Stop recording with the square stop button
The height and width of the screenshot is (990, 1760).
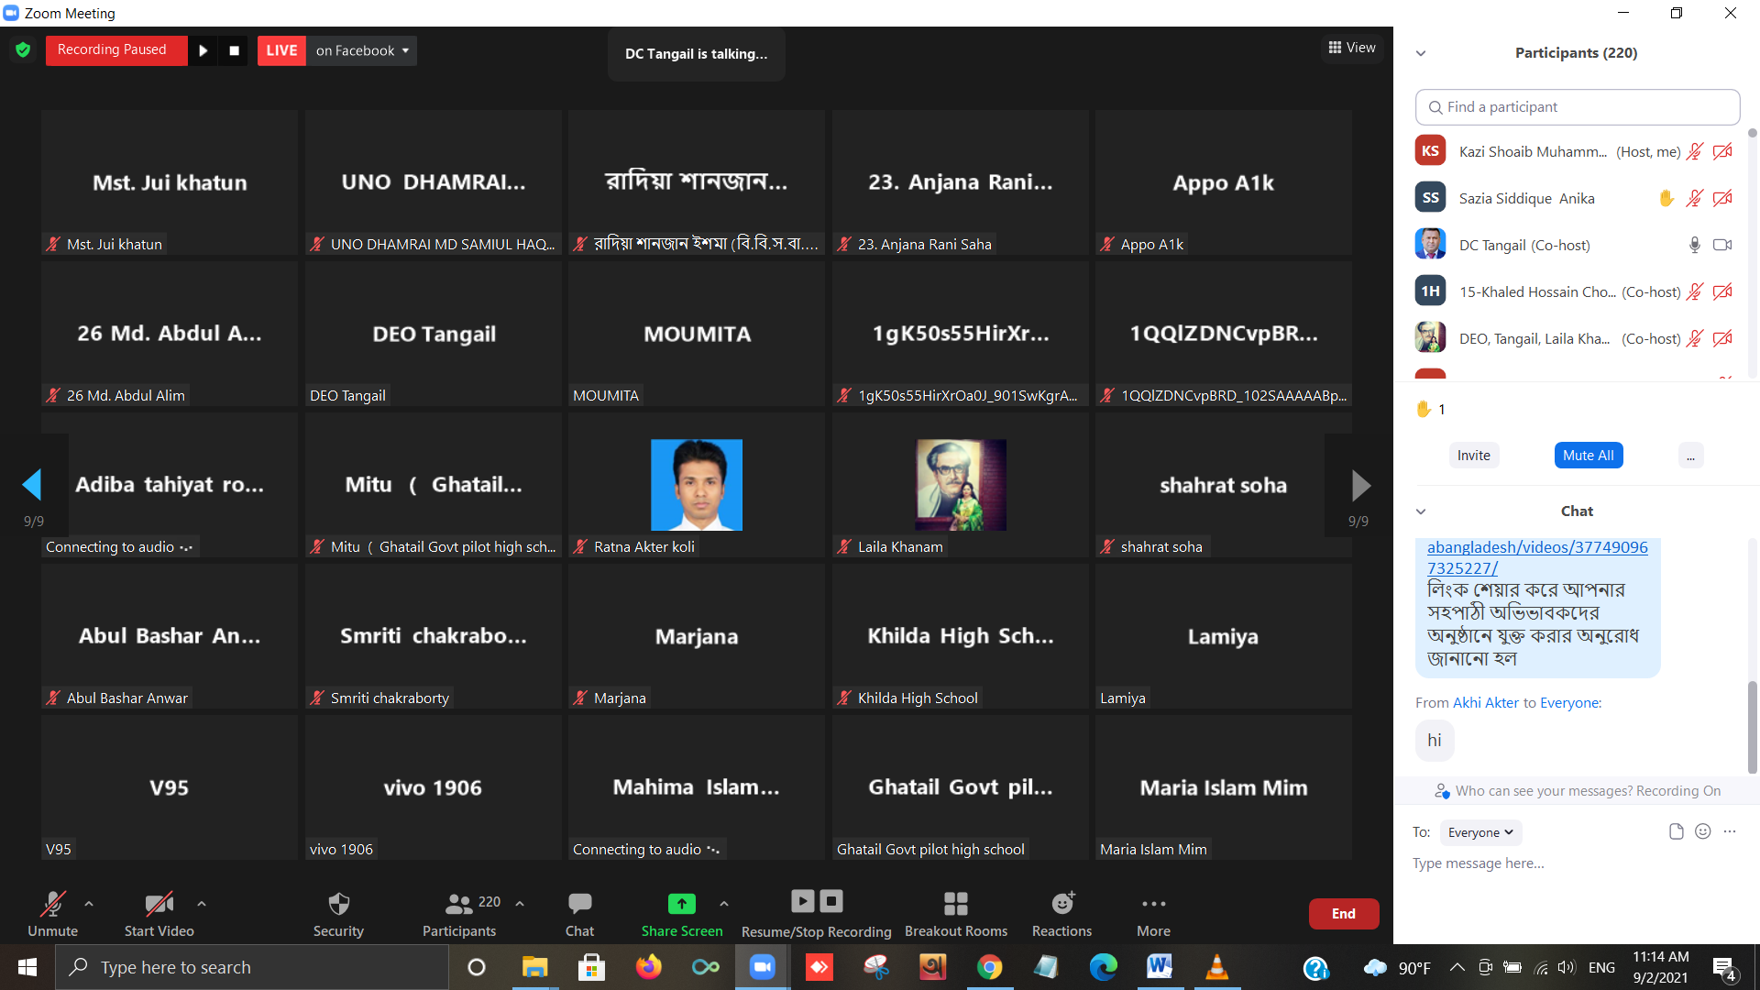pos(234,50)
